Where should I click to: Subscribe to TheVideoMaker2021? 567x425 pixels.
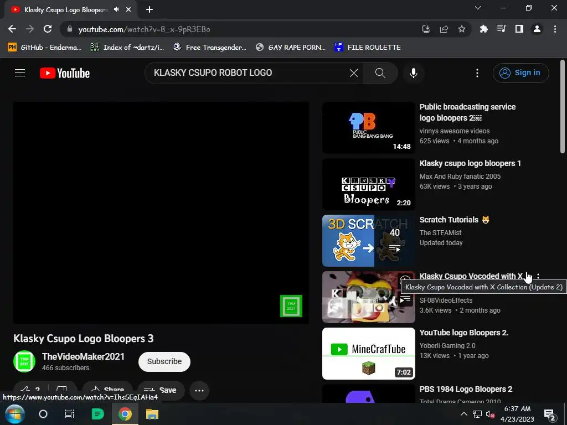pyautogui.click(x=164, y=361)
